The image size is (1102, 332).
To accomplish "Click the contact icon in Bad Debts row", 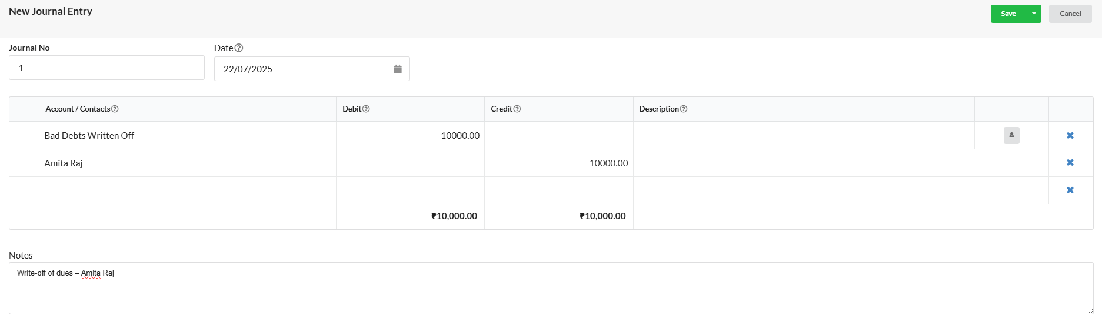I will 1011,135.
